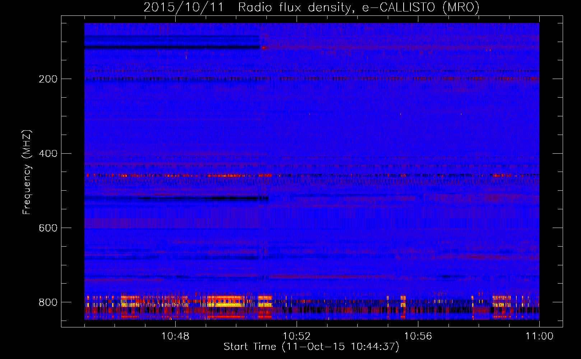Click the 800 frequency tick label

point(48,302)
